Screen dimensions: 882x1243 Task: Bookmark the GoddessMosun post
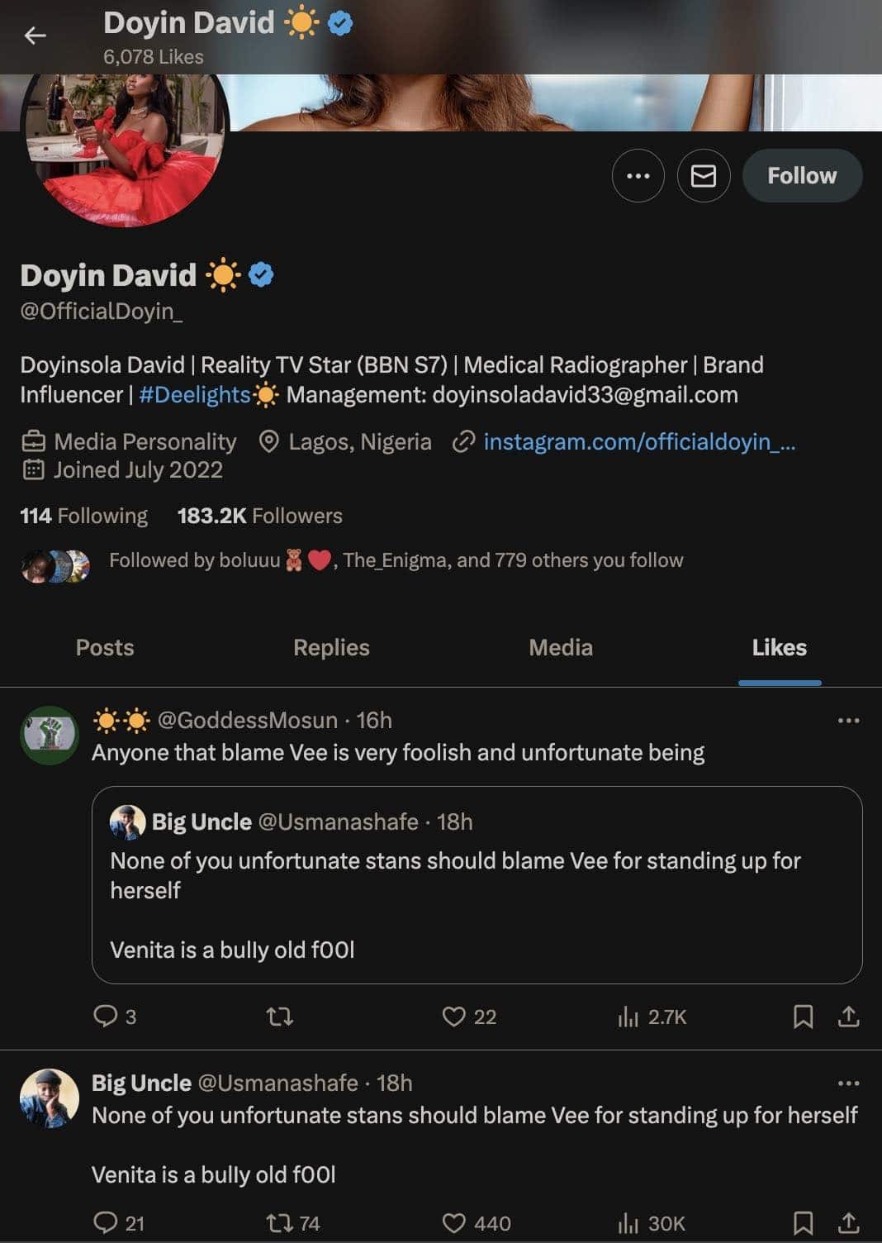(803, 1016)
